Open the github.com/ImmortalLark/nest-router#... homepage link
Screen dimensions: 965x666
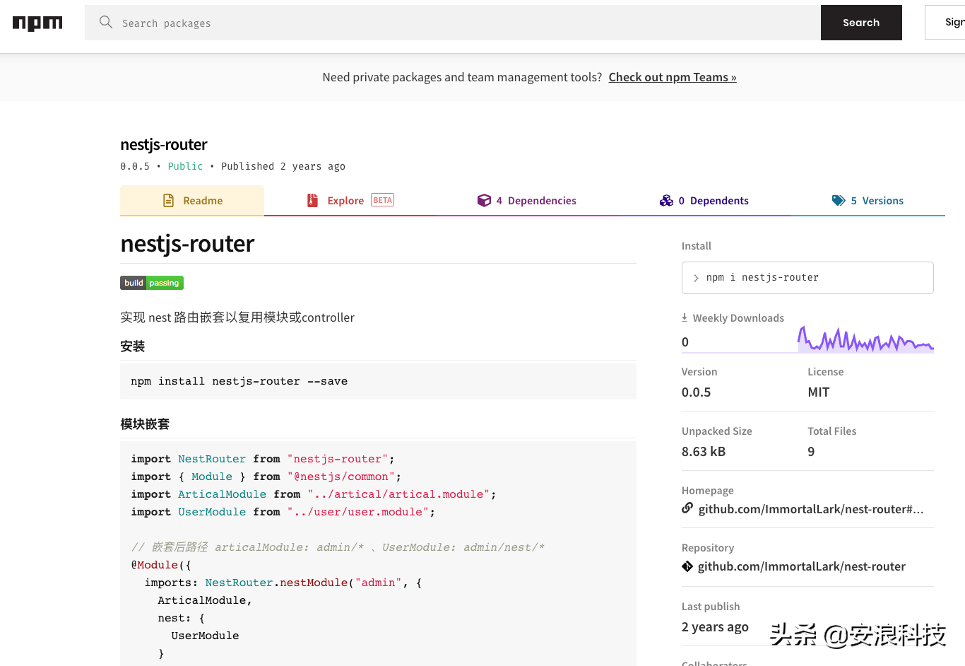click(811, 509)
